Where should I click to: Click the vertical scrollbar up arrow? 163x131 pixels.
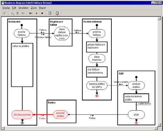click(159, 18)
